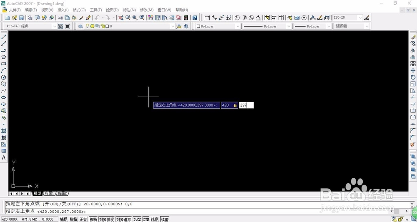Image resolution: width=417 pixels, height=222 pixels.
Task: Toggle 捕捉 snap mode in status bar
Action: pyautogui.click(x=63, y=220)
